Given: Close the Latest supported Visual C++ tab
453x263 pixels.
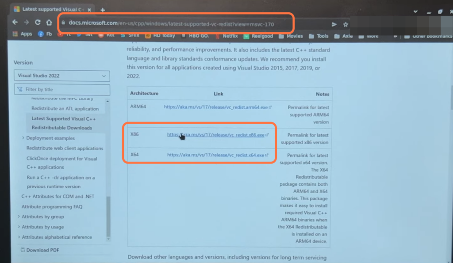Looking at the screenshot, I should click(89, 10).
